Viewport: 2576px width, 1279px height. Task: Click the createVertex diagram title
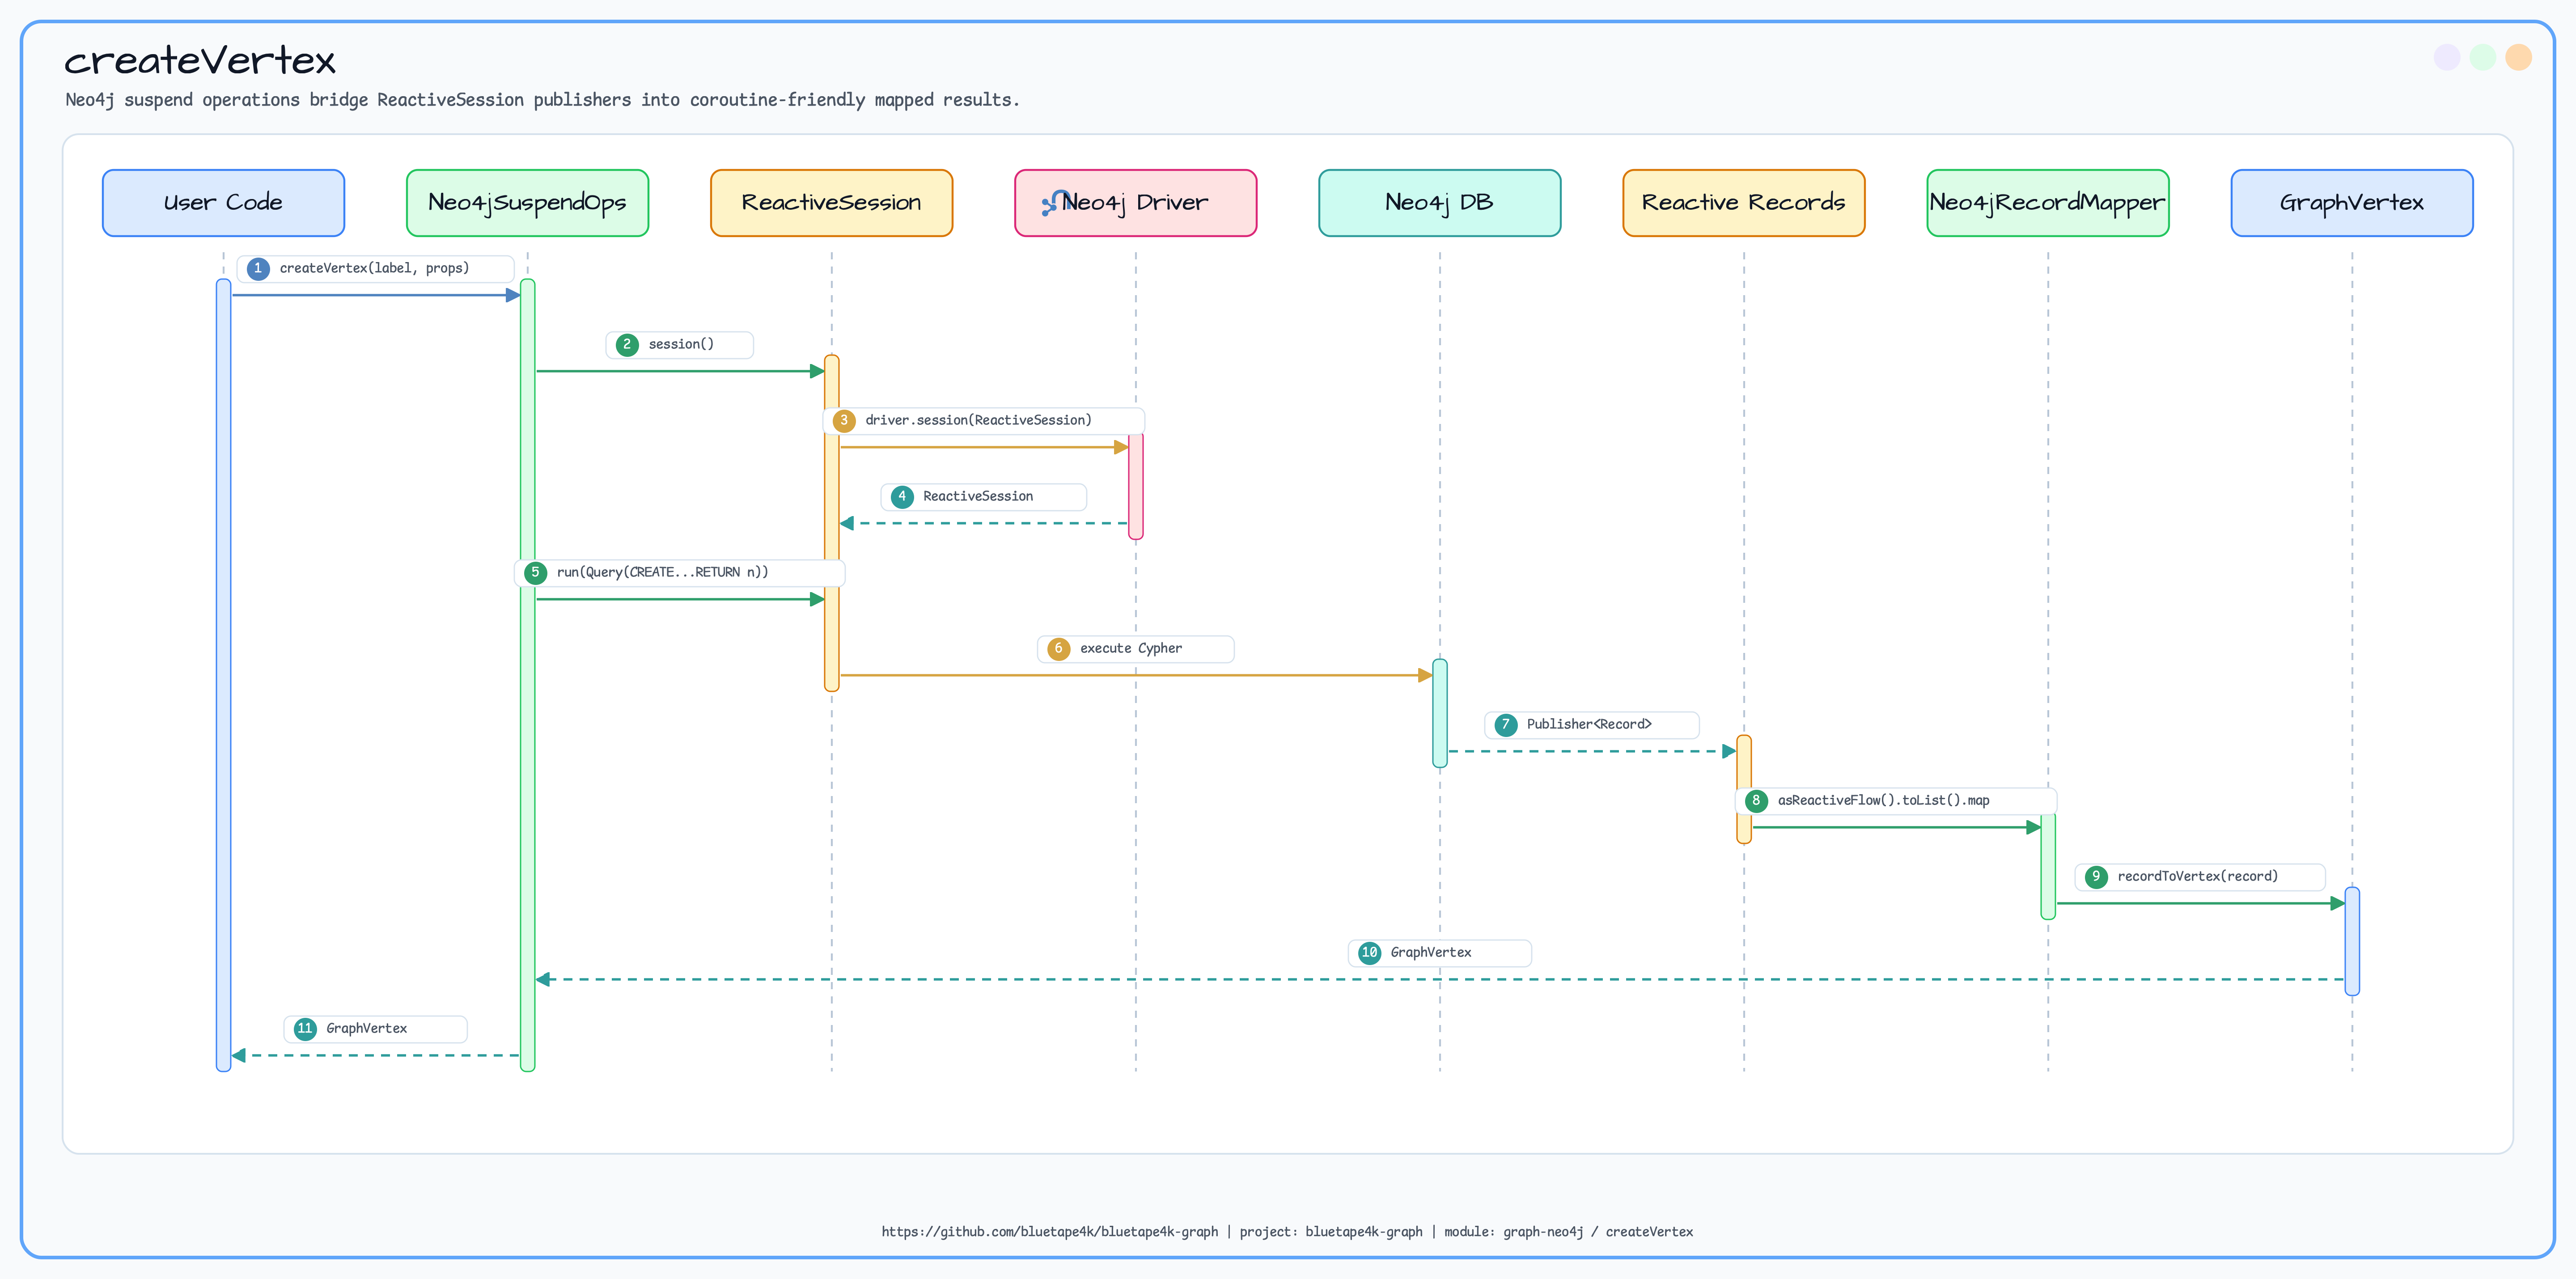pos(200,60)
